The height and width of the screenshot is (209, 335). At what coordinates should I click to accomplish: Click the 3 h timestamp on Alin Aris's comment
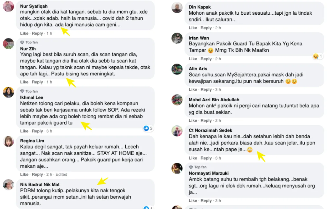218,90
